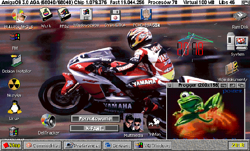
Task: Open the System computer icon
Action: (x=237, y=41)
